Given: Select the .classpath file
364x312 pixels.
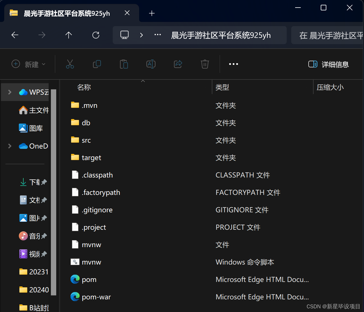Looking at the screenshot, I should [92, 175].
